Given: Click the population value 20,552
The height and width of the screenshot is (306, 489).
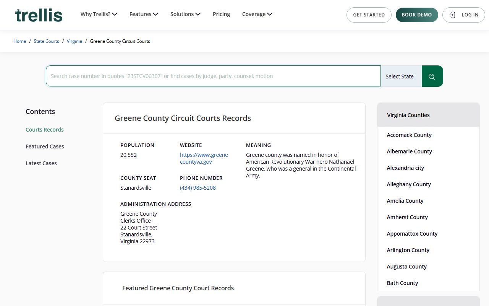Looking at the screenshot, I should 128,155.
